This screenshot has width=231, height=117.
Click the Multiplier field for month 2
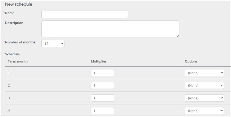(x=102, y=85)
